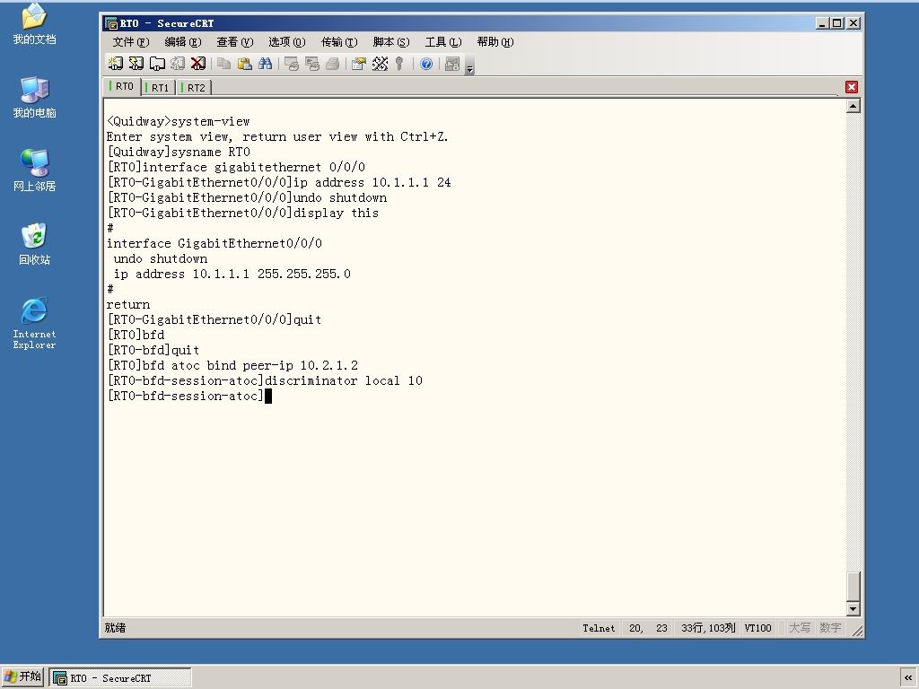Screen dimensions: 919x689
Task: Maximize the SecureCRT window
Action: coord(837,23)
